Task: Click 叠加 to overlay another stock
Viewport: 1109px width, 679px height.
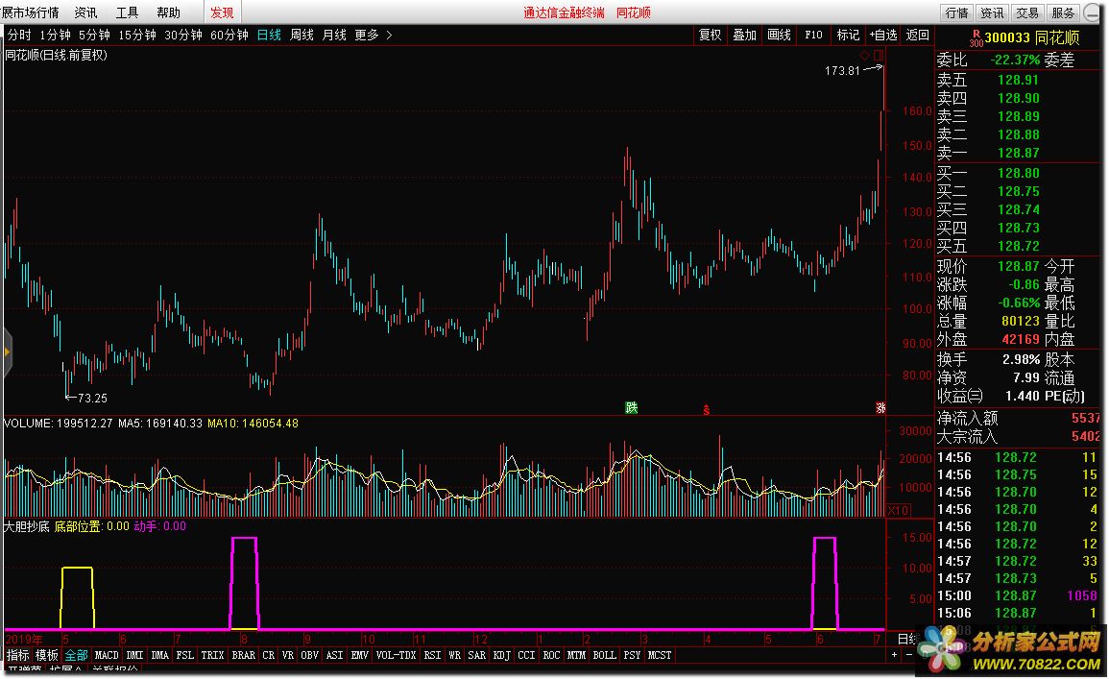Action: (745, 35)
